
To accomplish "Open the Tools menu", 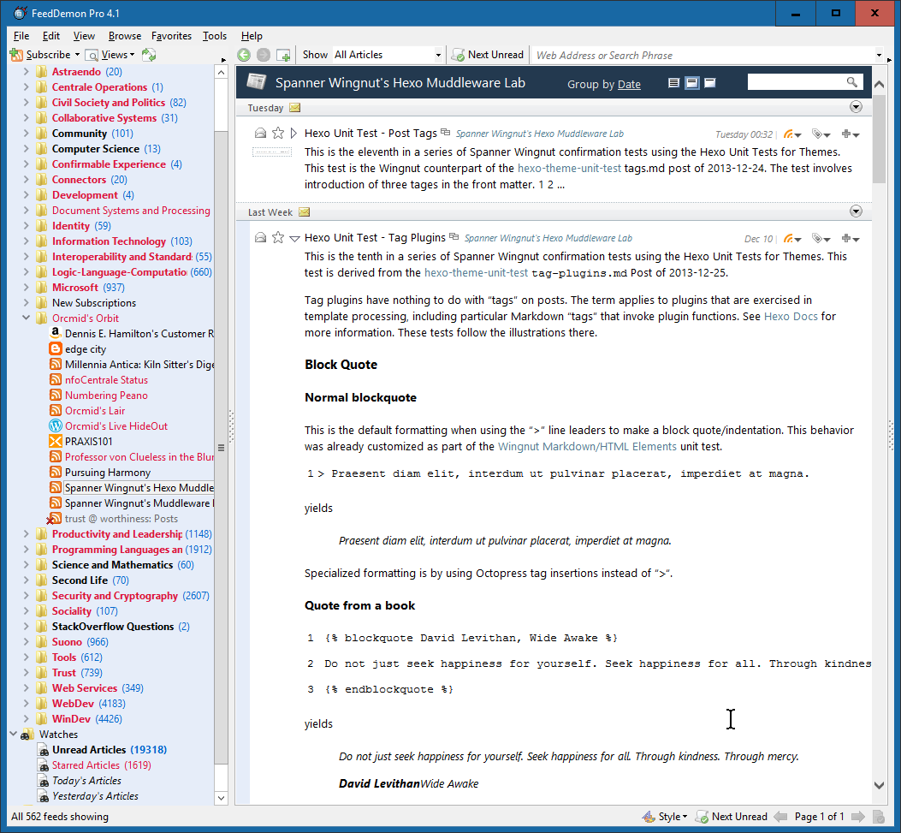I will 215,36.
